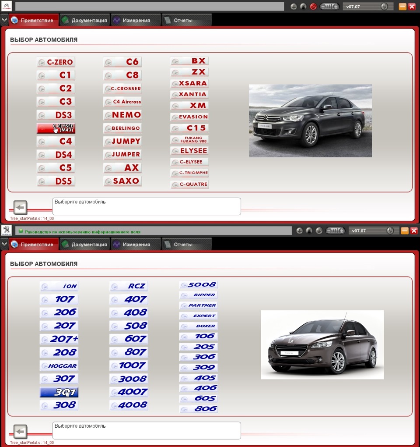Select the RCZ vehicle button
The height and width of the screenshot is (447, 420).
pyautogui.click(x=129, y=286)
